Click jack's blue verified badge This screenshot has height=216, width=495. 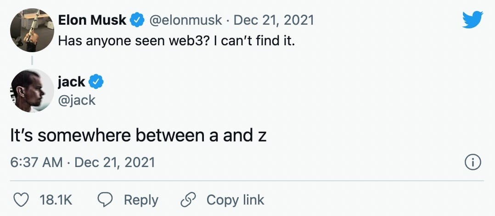point(96,81)
